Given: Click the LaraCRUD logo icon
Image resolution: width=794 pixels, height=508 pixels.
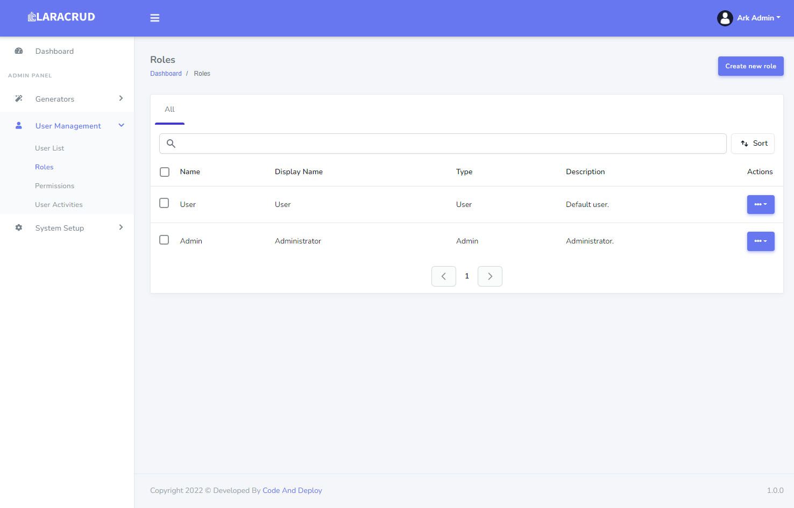Looking at the screenshot, I should 32,17.
